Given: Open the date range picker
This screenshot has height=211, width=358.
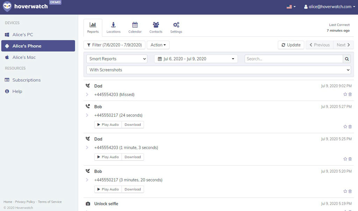Looking at the screenshot, I should coord(196,59).
